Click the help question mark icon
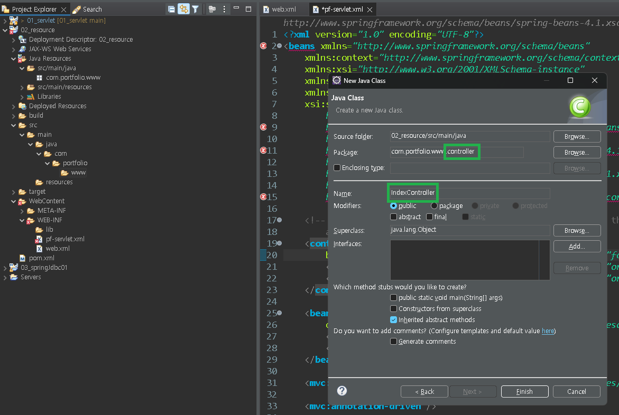The width and height of the screenshot is (619, 415). [x=342, y=391]
